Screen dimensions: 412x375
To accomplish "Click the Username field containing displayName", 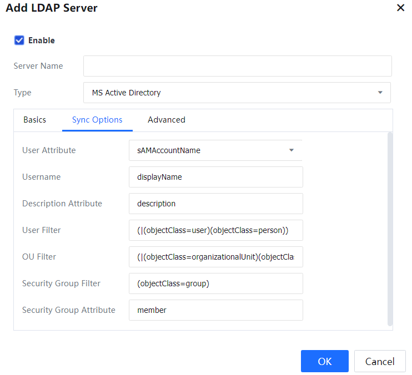I will point(215,177).
